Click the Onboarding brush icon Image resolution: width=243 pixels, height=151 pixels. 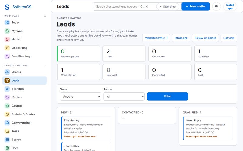click(x=7, y=48)
